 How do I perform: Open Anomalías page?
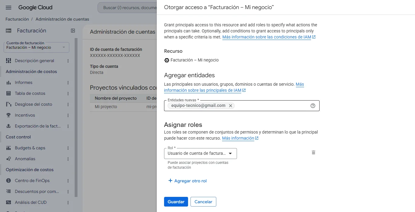pos(25,159)
